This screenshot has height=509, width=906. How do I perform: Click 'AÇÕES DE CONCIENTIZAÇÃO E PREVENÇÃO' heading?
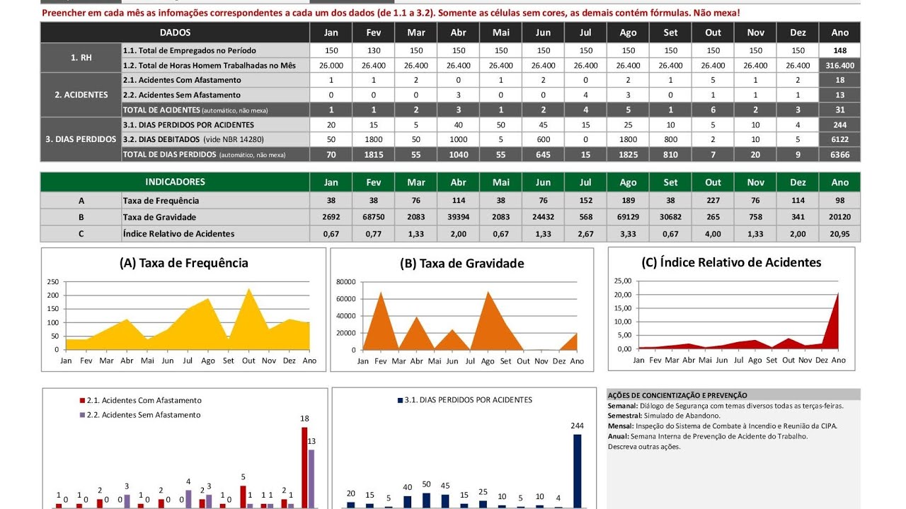coord(677,395)
